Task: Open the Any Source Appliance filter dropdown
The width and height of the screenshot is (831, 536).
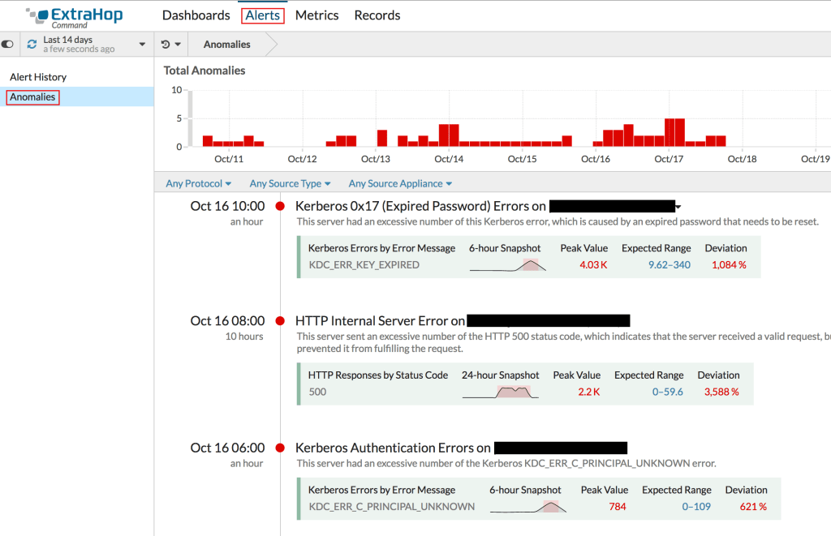Action: (x=398, y=183)
